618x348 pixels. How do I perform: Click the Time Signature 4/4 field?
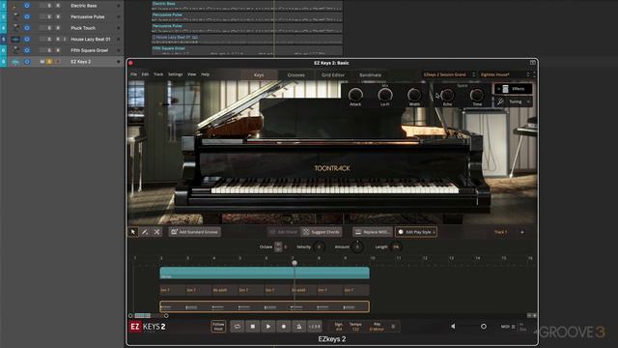coord(339,327)
